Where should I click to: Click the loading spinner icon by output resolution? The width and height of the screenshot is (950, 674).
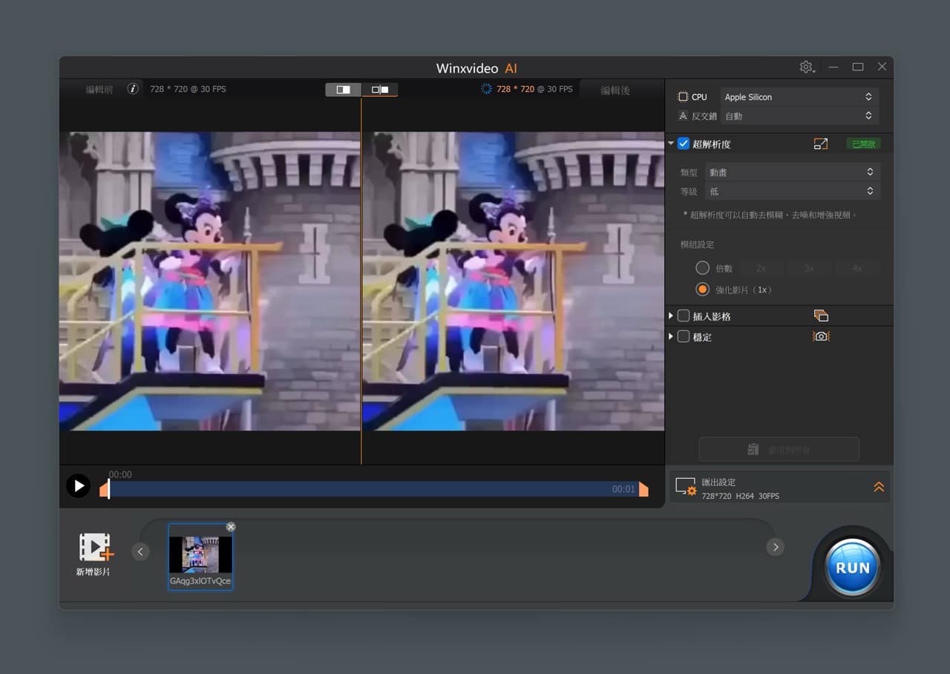tap(487, 89)
